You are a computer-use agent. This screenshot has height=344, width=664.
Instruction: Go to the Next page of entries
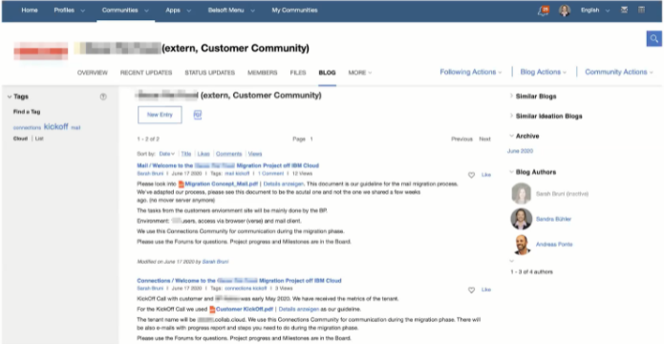(x=485, y=139)
